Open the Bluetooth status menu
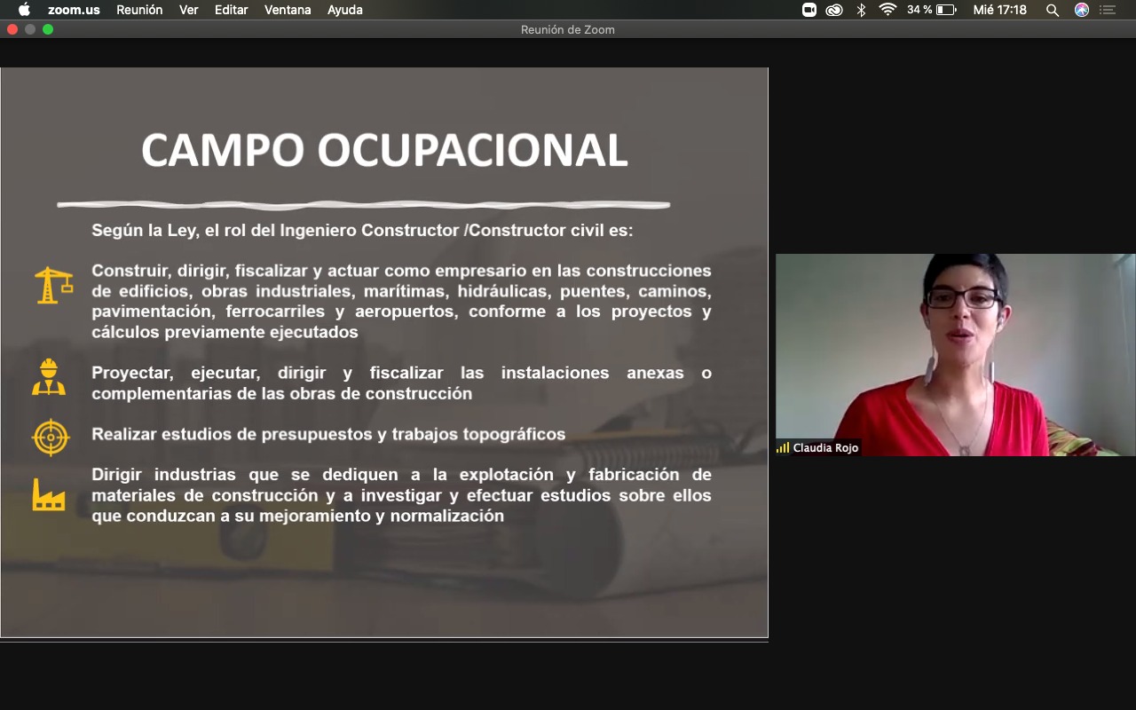The image size is (1136, 710). (x=861, y=10)
